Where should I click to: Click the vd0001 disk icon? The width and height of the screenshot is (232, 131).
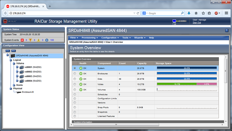tap(22, 67)
